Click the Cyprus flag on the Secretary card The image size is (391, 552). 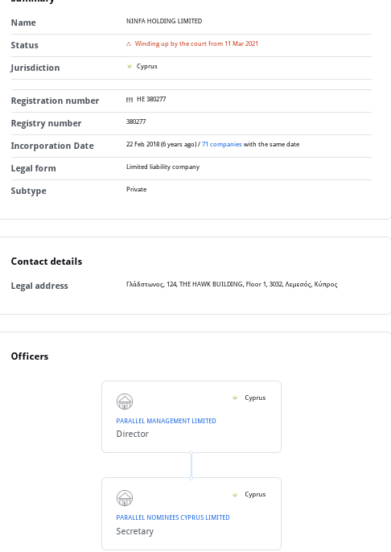(x=235, y=495)
